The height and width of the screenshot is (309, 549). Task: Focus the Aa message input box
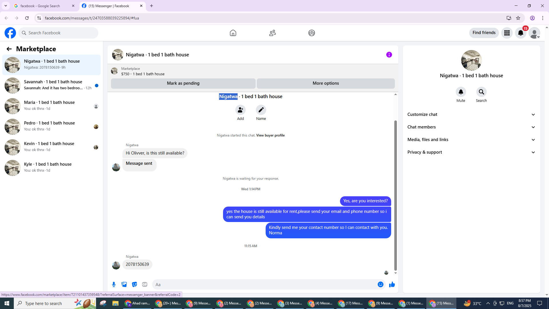click(x=264, y=284)
